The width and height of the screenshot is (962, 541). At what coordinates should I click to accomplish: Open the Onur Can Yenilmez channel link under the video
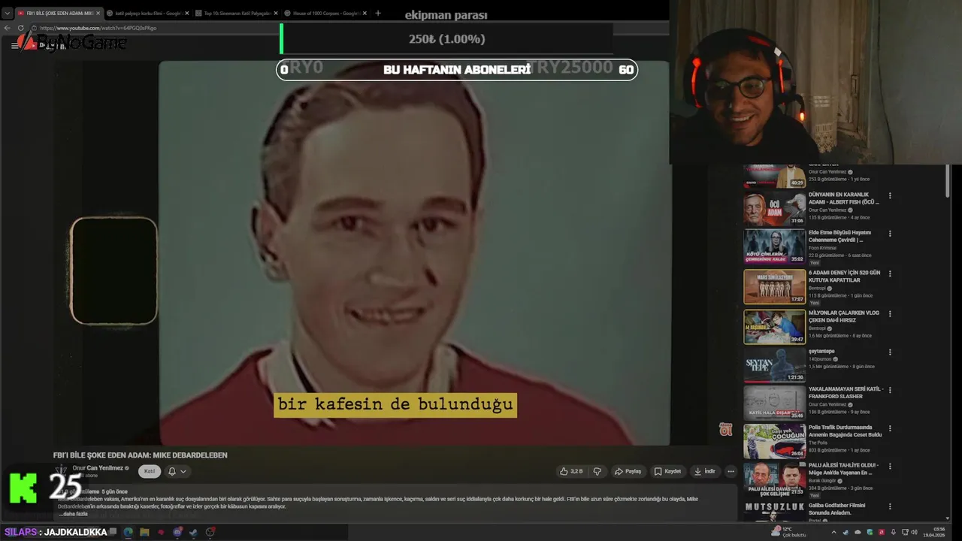[x=98, y=468]
